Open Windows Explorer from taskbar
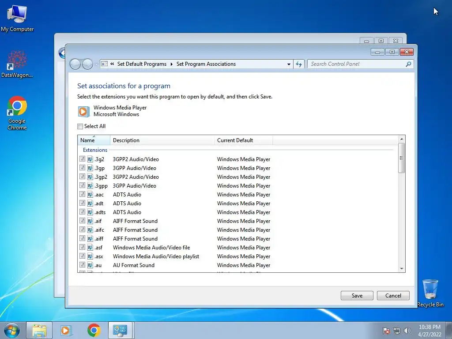The width and height of the screenshot is (452, 339). pos(39,330)
